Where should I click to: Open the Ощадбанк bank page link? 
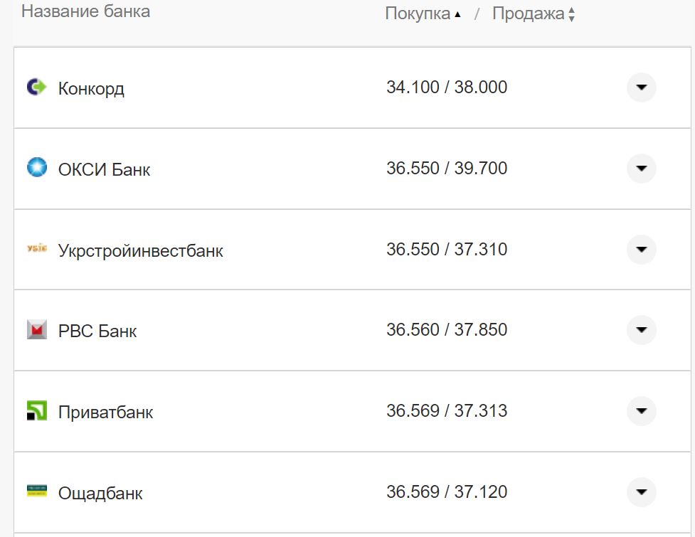100,492
